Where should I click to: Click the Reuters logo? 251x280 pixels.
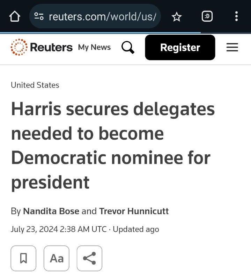click(42, 47)
